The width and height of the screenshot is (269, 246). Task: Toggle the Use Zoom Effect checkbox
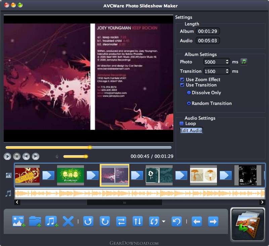click(182, 80)
